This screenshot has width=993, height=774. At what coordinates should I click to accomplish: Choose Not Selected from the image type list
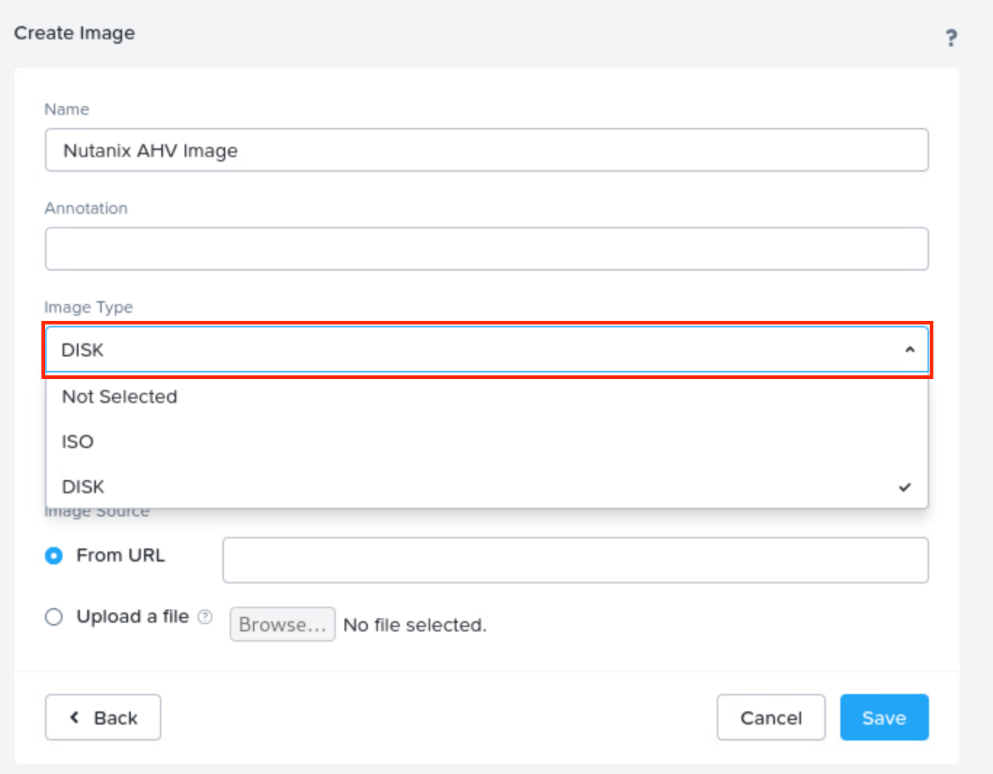120,396
